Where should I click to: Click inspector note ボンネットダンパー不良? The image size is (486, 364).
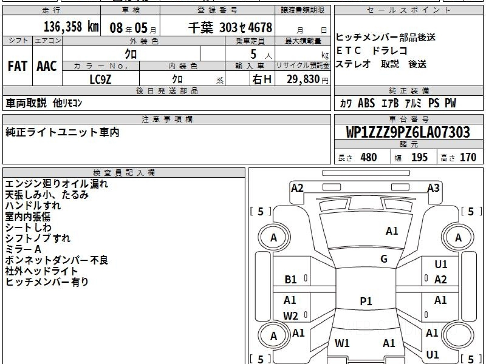click(57, 260)
